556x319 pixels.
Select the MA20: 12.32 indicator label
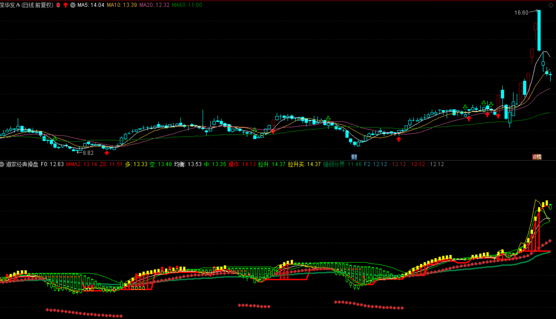click(x=154, y=5)
